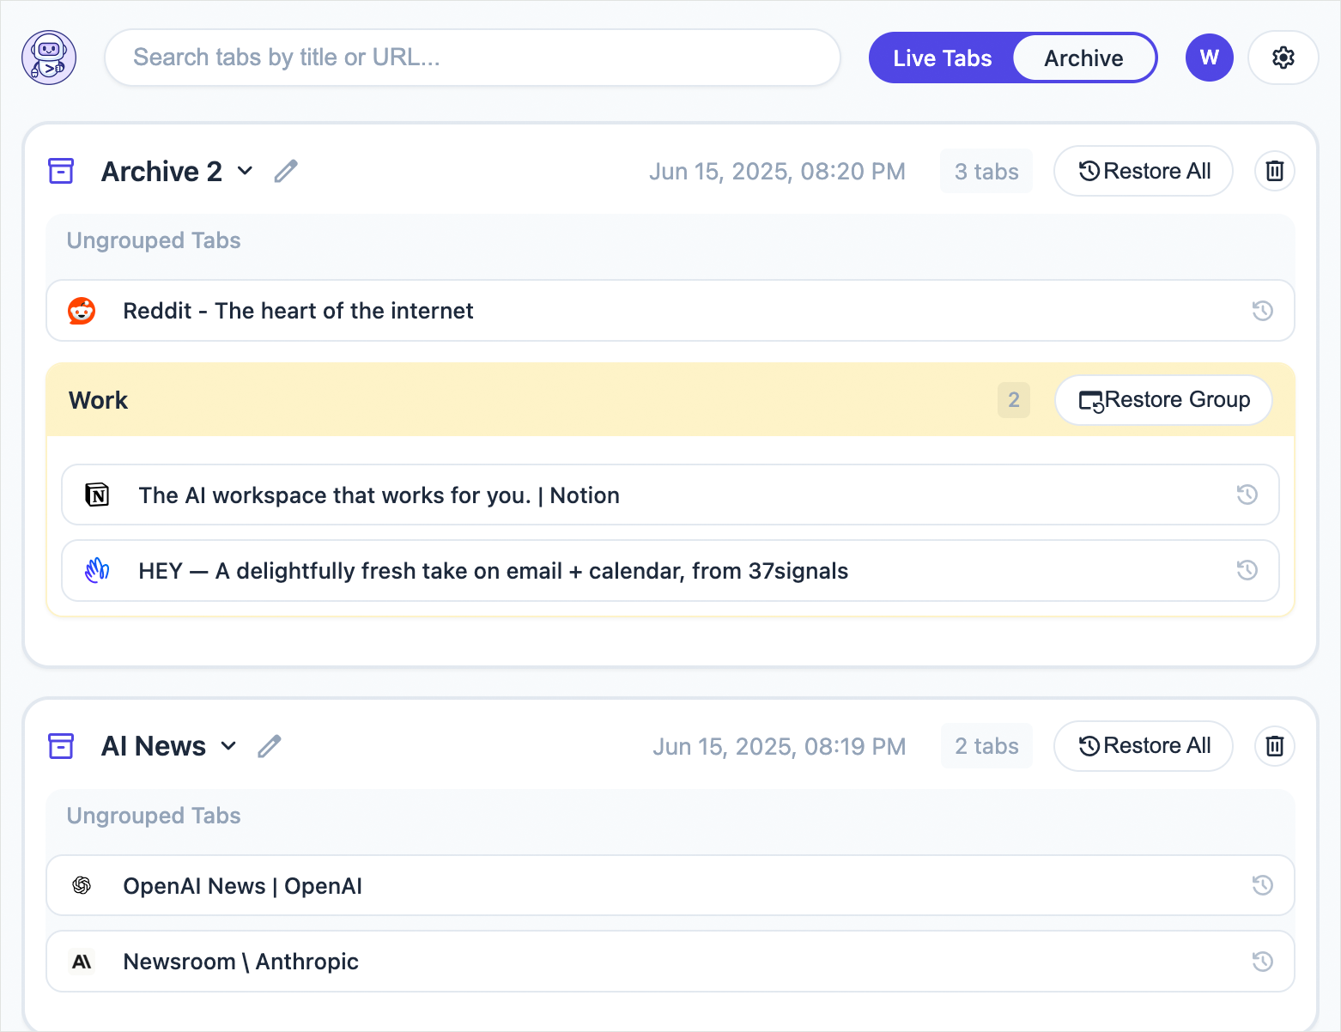Collapse Archive 2 with its chevron

[x=245, y=171]
